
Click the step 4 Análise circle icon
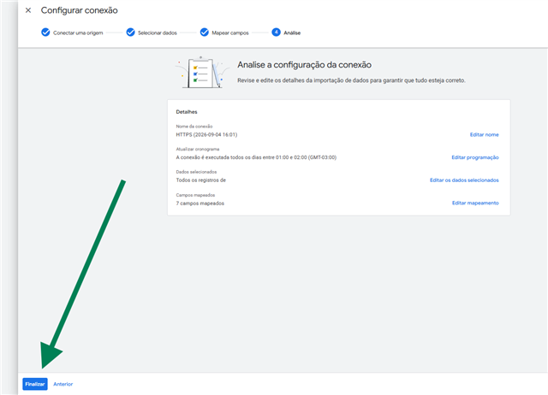coord(276,32)
